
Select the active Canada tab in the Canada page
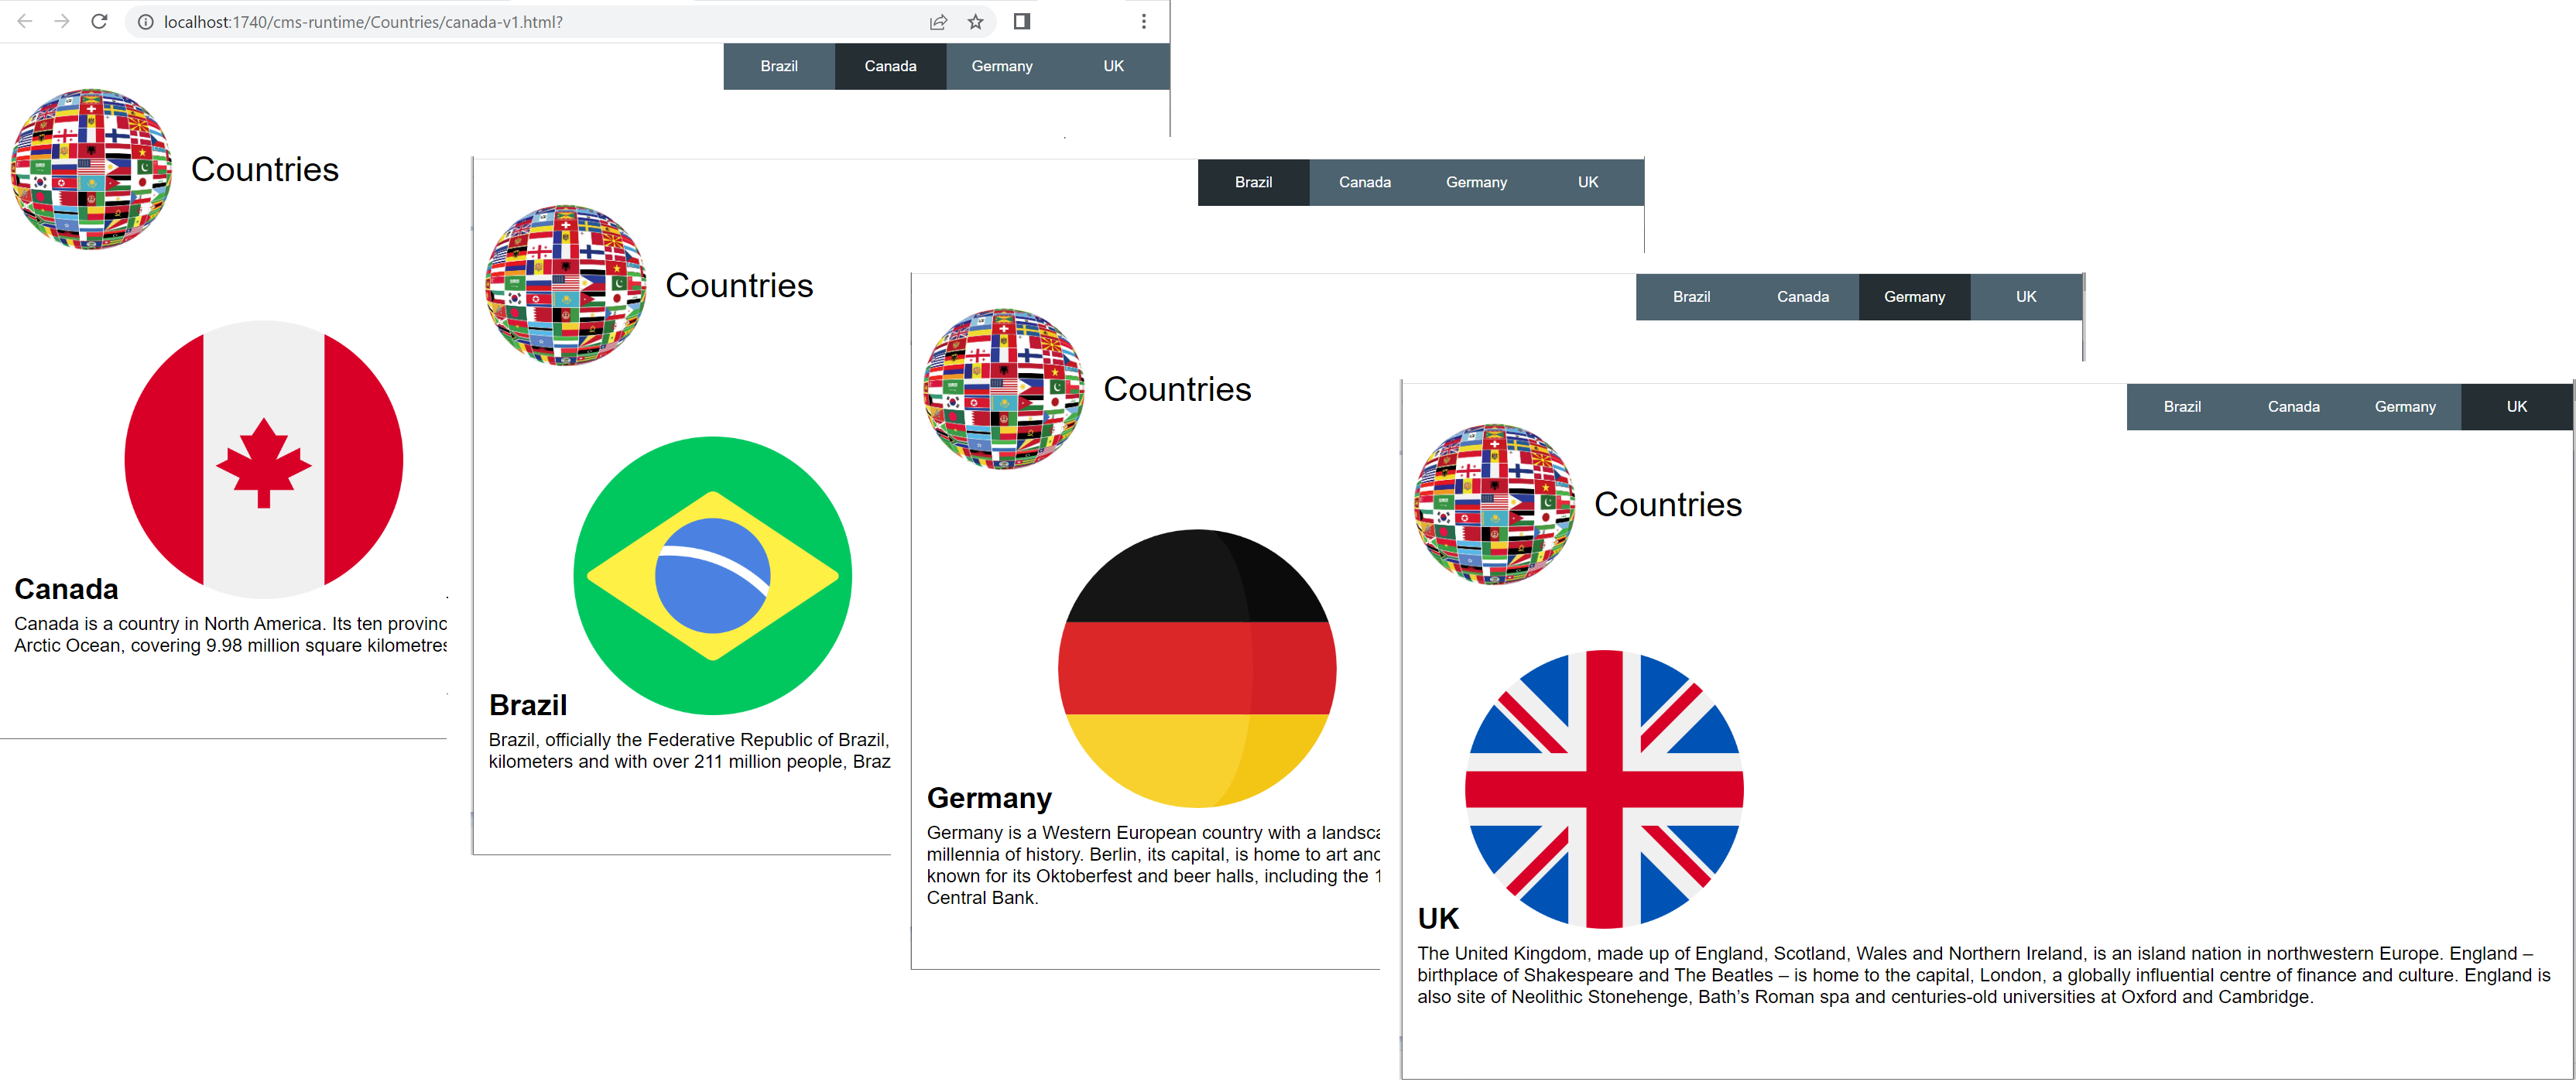tap(890, 66)
